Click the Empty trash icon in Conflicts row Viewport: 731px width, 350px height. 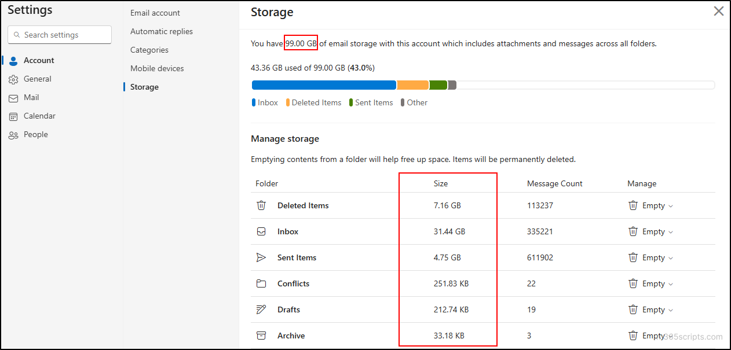click(x=633, y=283)
